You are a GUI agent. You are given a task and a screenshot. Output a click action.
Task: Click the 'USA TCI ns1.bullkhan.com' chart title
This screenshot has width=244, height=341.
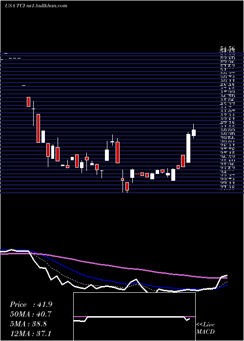[36, 6]
